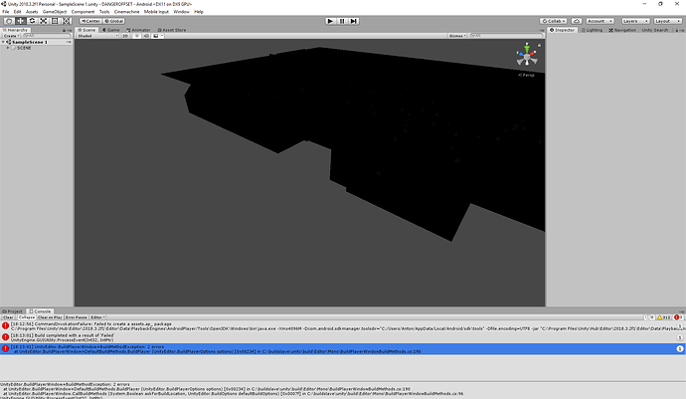Open the Assets menu

pos(32,12)
